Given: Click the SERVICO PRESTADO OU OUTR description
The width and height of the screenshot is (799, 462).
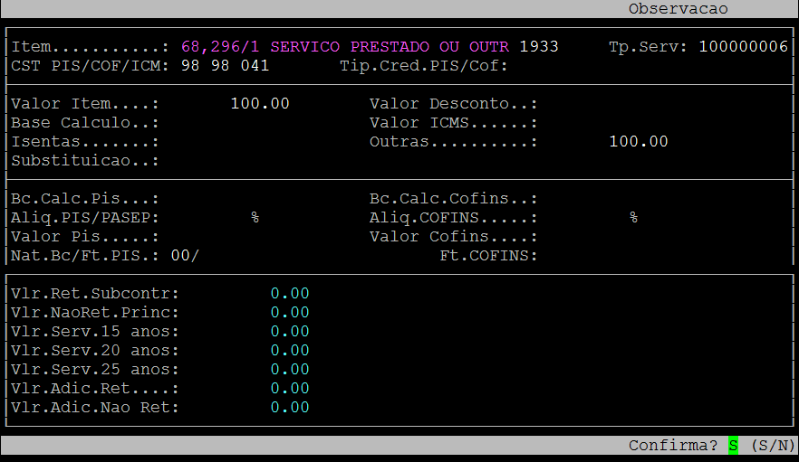Looking at the screenshot, I should point(390,46).
